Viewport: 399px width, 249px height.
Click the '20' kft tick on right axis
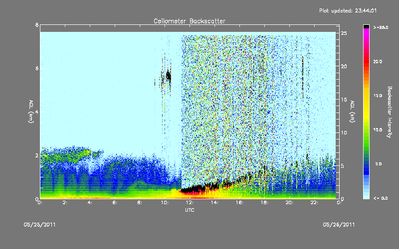[344, 66]
